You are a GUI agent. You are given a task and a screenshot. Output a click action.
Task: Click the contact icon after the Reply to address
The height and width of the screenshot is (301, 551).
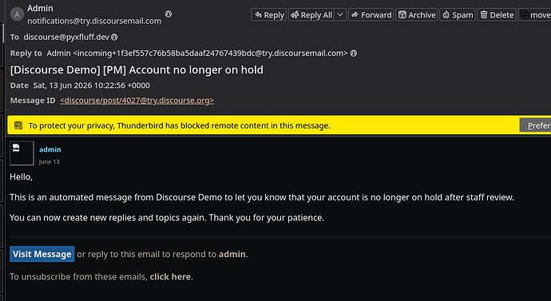tap(354, 53)
